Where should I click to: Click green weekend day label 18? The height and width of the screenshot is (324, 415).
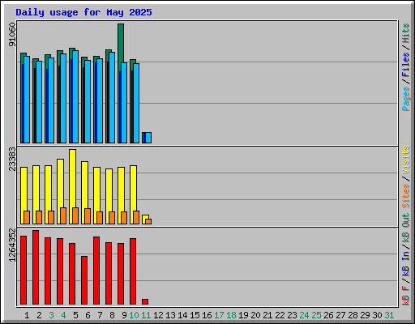coord(231,315)
